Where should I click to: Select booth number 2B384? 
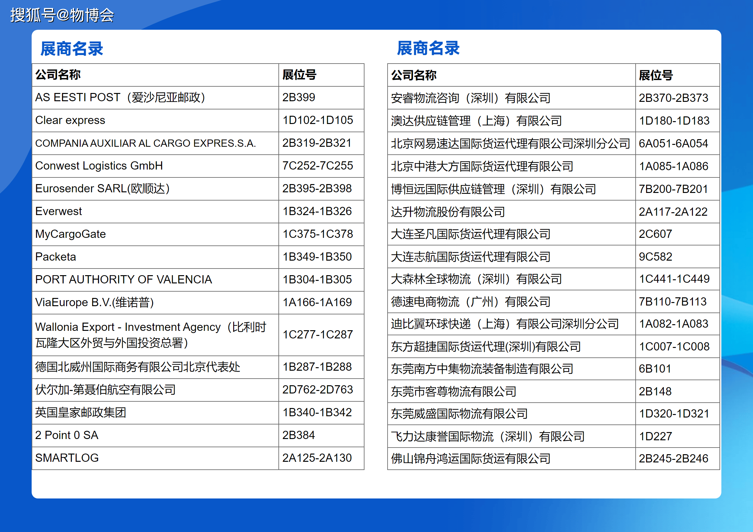(298, 435)
